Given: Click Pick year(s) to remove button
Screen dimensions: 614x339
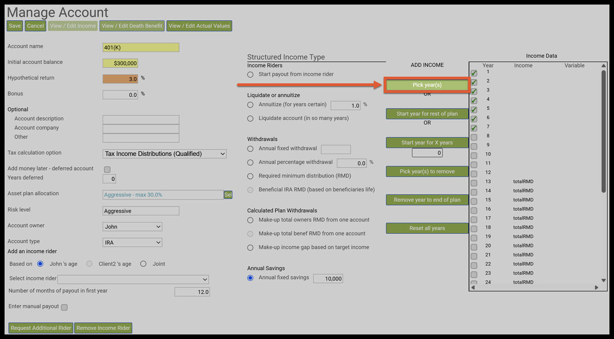Looking at the screenshot, I should (x=427, y=171).
